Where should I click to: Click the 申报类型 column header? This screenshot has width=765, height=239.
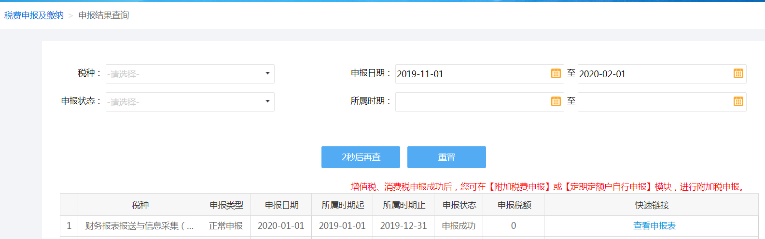coord(226,205)
